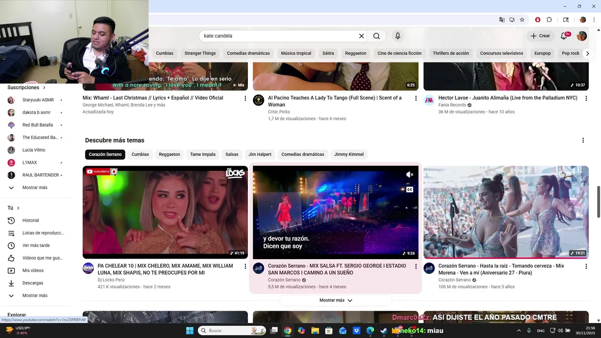
Task: Open Ver más tarde in sidebar
Action: pos(36,246)
